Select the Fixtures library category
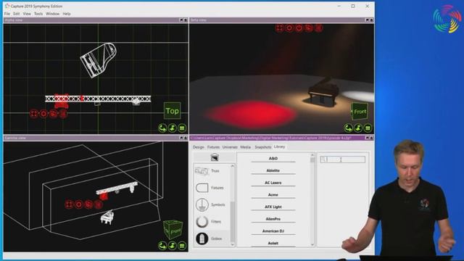 point(212,188)
